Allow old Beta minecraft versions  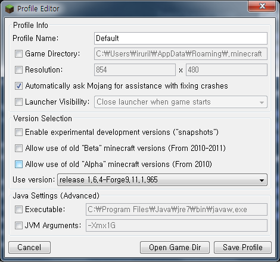click(18, 149)
